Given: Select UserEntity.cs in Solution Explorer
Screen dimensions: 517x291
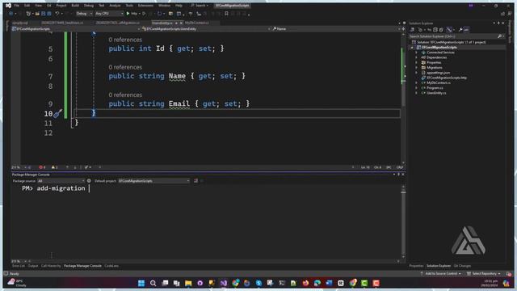Looking at the screenshot, I should pos(436,93).
